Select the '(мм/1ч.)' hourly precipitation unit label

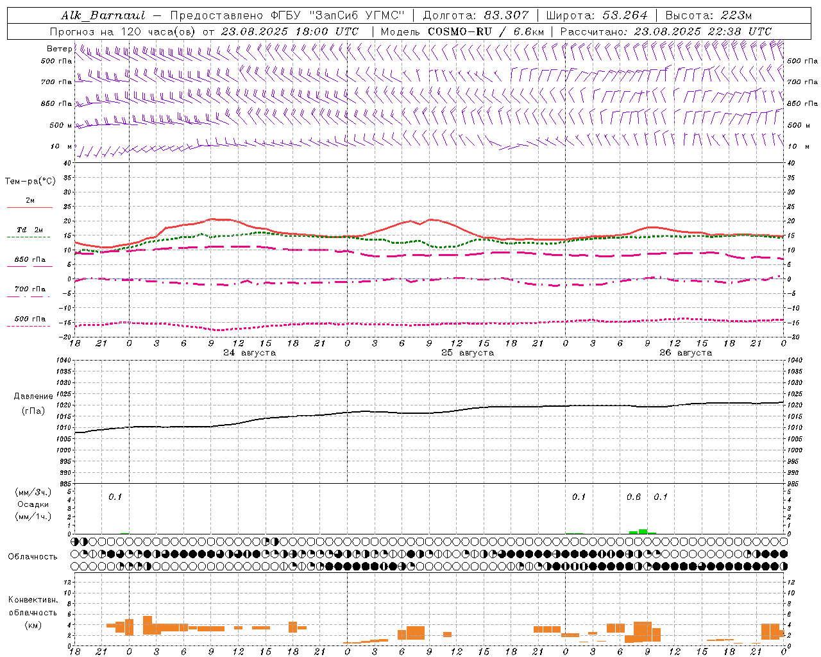point(33,516)
